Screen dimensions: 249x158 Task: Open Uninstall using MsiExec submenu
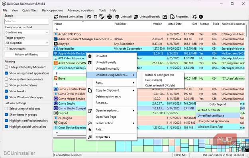pos(112,75)
